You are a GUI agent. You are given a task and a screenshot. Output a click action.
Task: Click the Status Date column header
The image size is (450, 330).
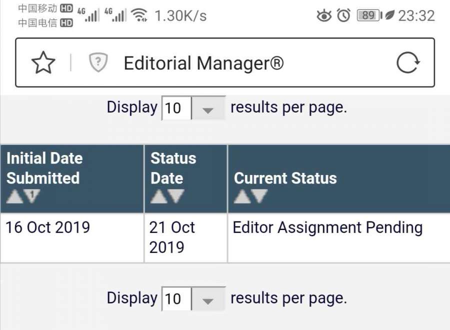173,168
